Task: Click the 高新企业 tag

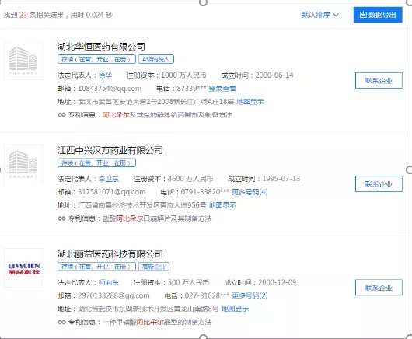Action: 154,267
